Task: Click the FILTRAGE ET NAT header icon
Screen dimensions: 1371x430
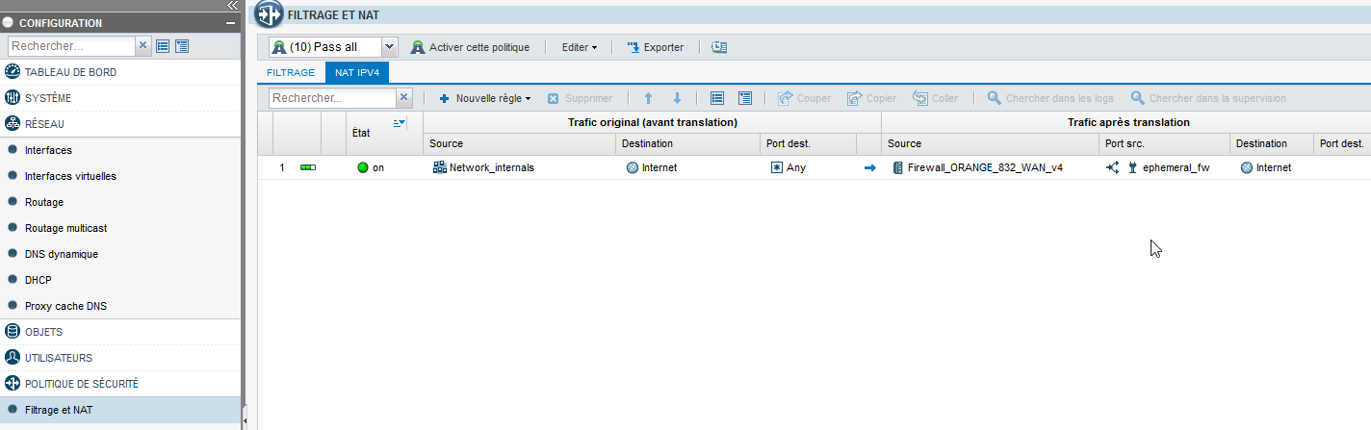Action: tap(270, 14)
